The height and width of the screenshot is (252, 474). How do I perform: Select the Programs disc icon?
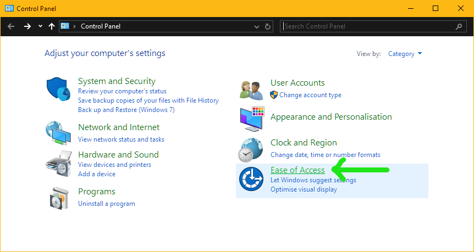[58, 198]
